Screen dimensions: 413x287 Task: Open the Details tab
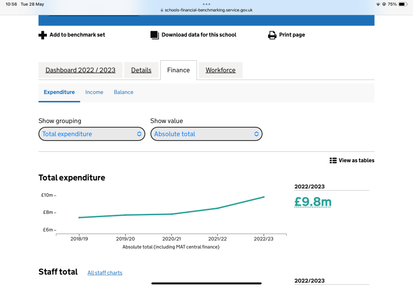(x=141, y=70)
